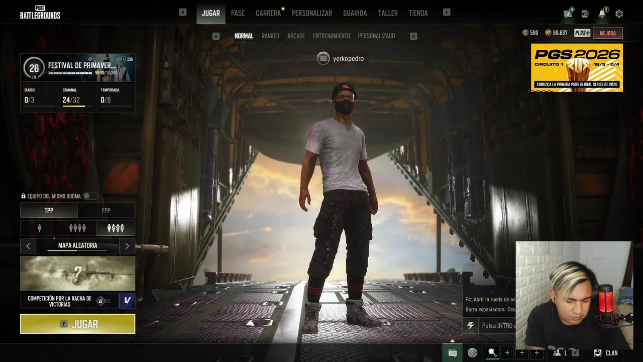Toggle Equipo del mismo idioma switch

pyautogui.click(x=90, y=196)
